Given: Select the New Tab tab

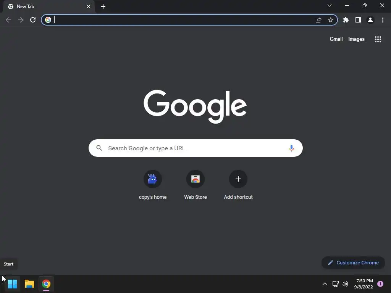Looking at the screenshot, I should 49,6.
